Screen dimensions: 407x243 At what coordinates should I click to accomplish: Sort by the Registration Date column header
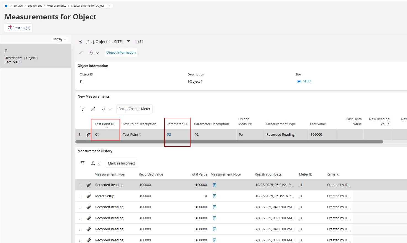pyautogui.click(x=268, y=174)
